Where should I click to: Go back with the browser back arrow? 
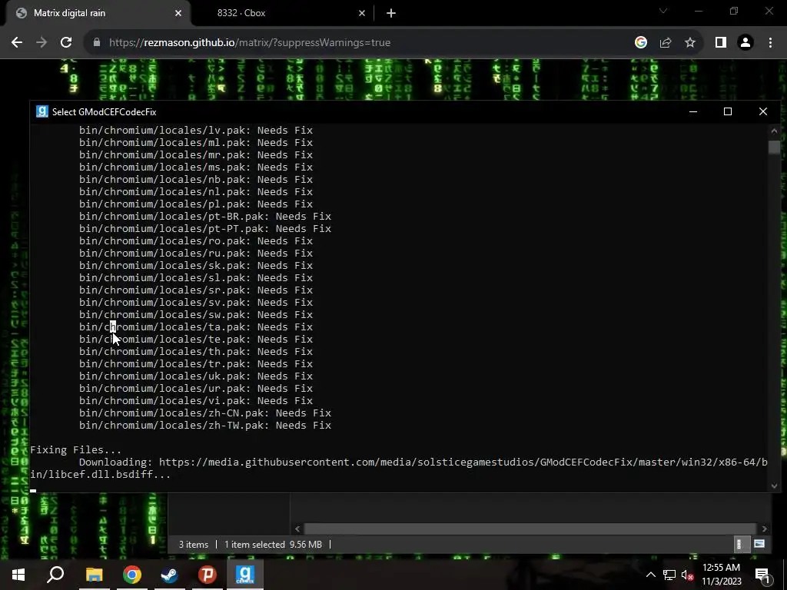(17, 43)
